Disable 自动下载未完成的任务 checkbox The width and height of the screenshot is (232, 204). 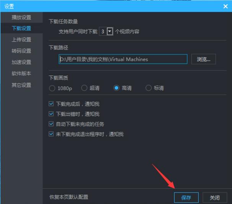coord(51,124)
